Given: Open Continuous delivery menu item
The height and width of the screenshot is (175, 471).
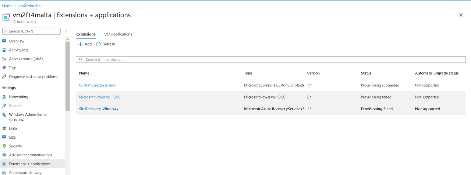Looking at the screenshot, I should [25, 172].
